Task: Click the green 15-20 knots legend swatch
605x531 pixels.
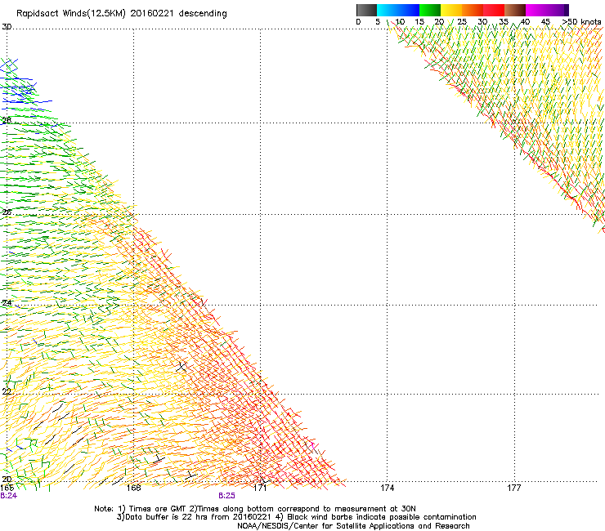Action: [x=430, y=10]
